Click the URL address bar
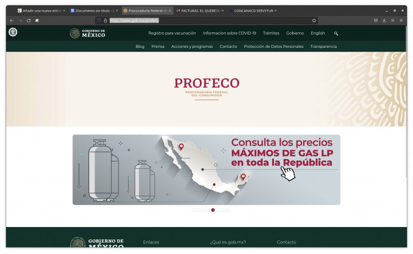The image size is (413, 254). coord(207,21)
